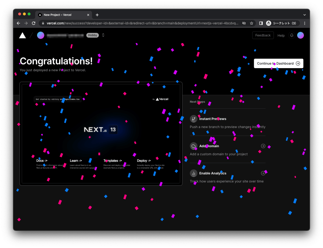Open Add Domain via its circular arrow icon
Viewport: 323px width, 248px height.
tap(263, 146)
